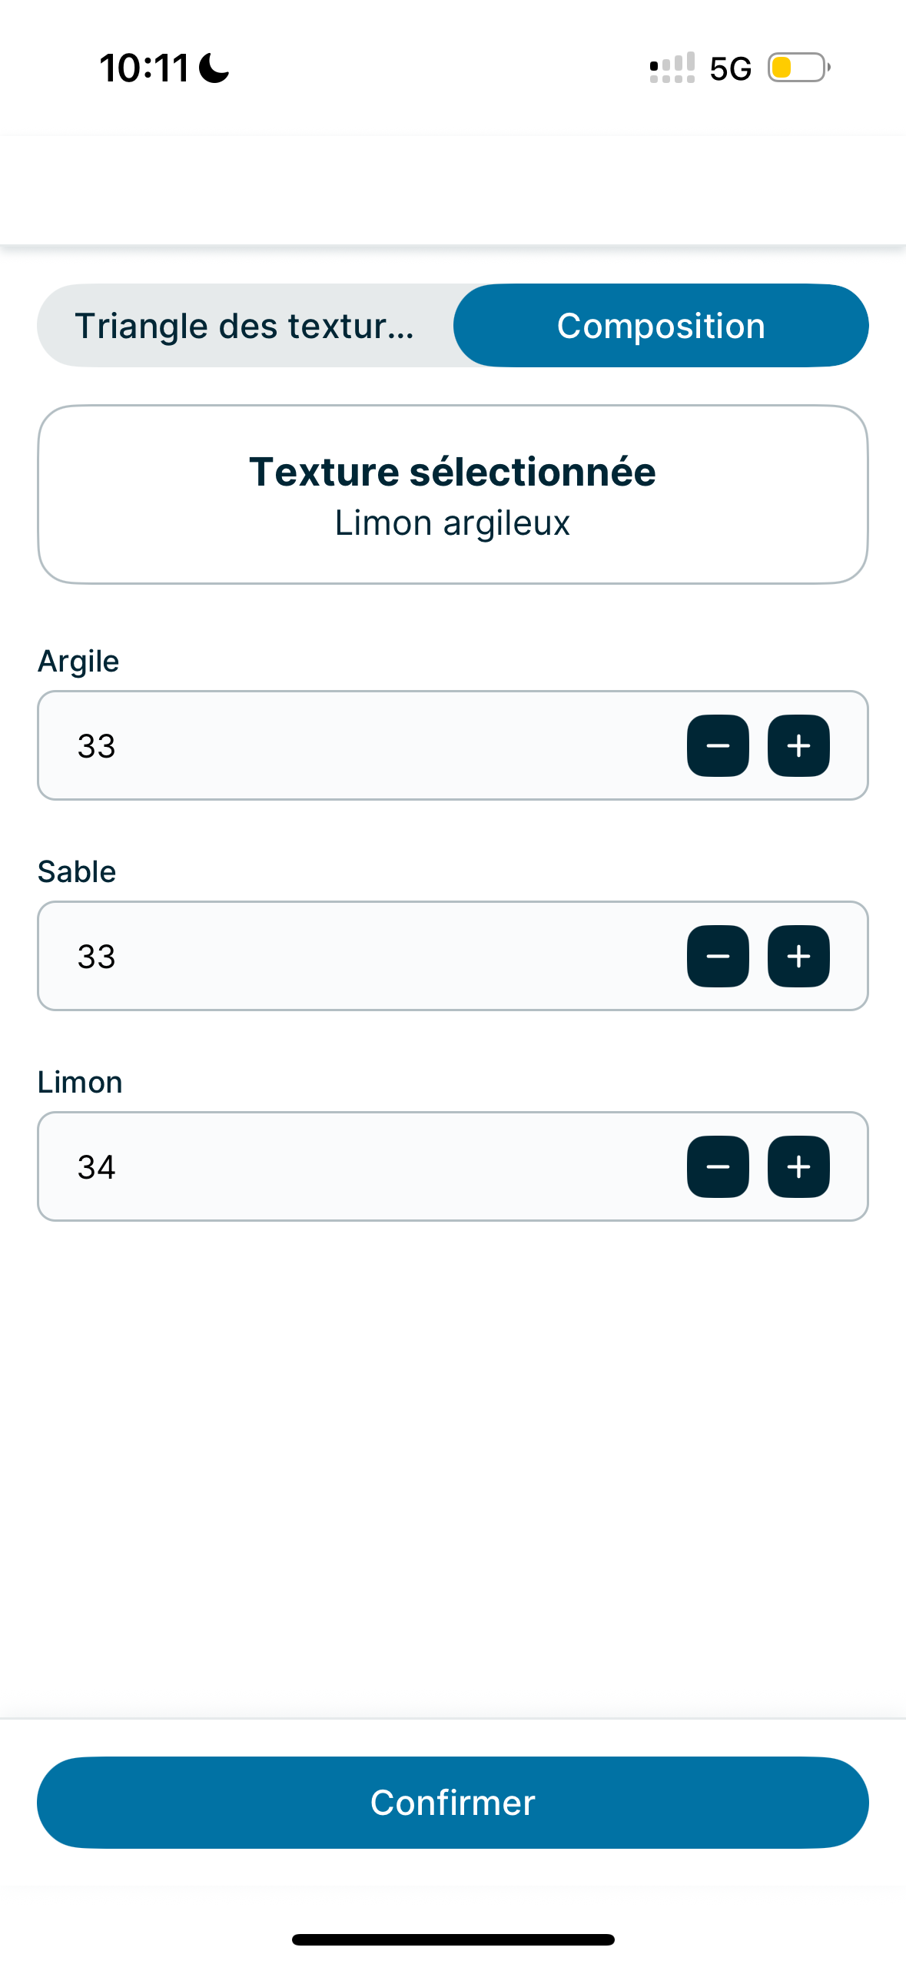Decrease the Argile value with minus button
Screen dimensions: 906x1964
click(718, 745)
